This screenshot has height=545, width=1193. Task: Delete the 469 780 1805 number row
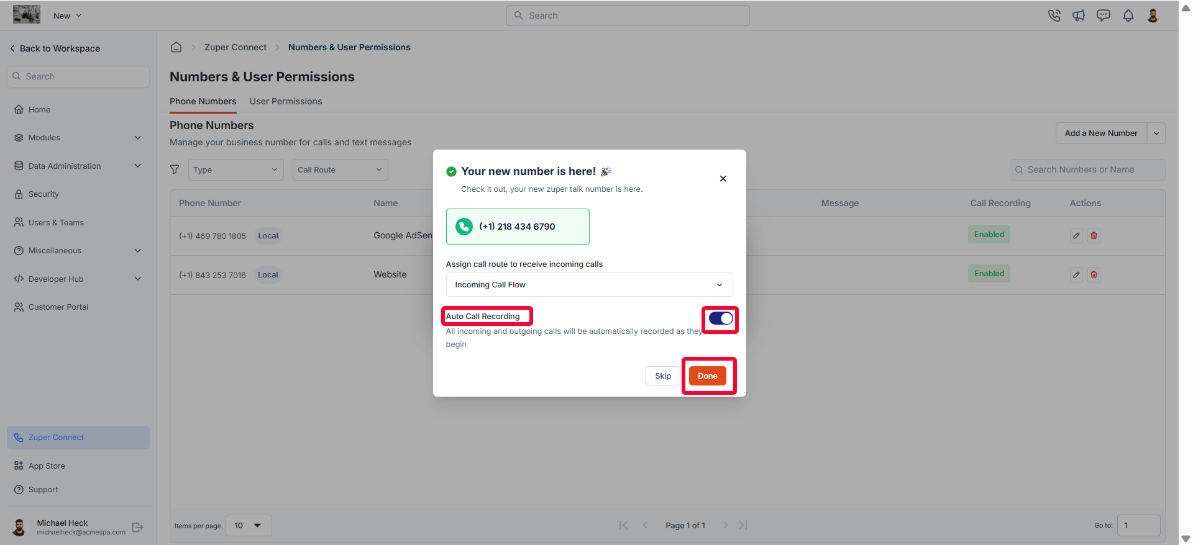(x=1094, y=236)
